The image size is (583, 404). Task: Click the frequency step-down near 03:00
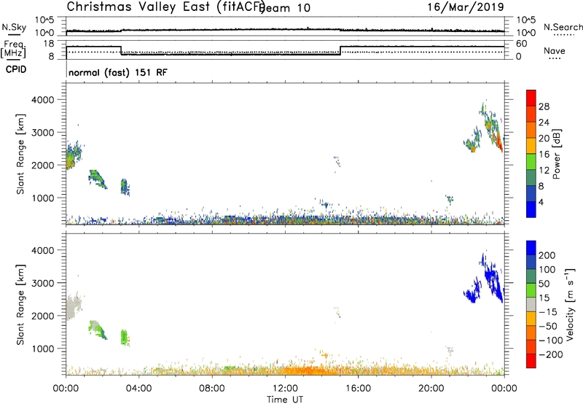[x=121, y=50]
